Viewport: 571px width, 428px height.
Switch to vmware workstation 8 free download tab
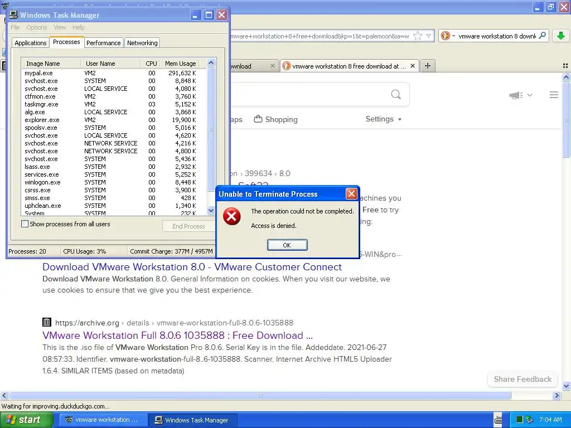(345, 66)
